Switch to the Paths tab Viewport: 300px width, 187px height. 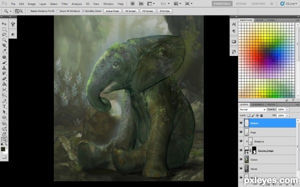271,105
